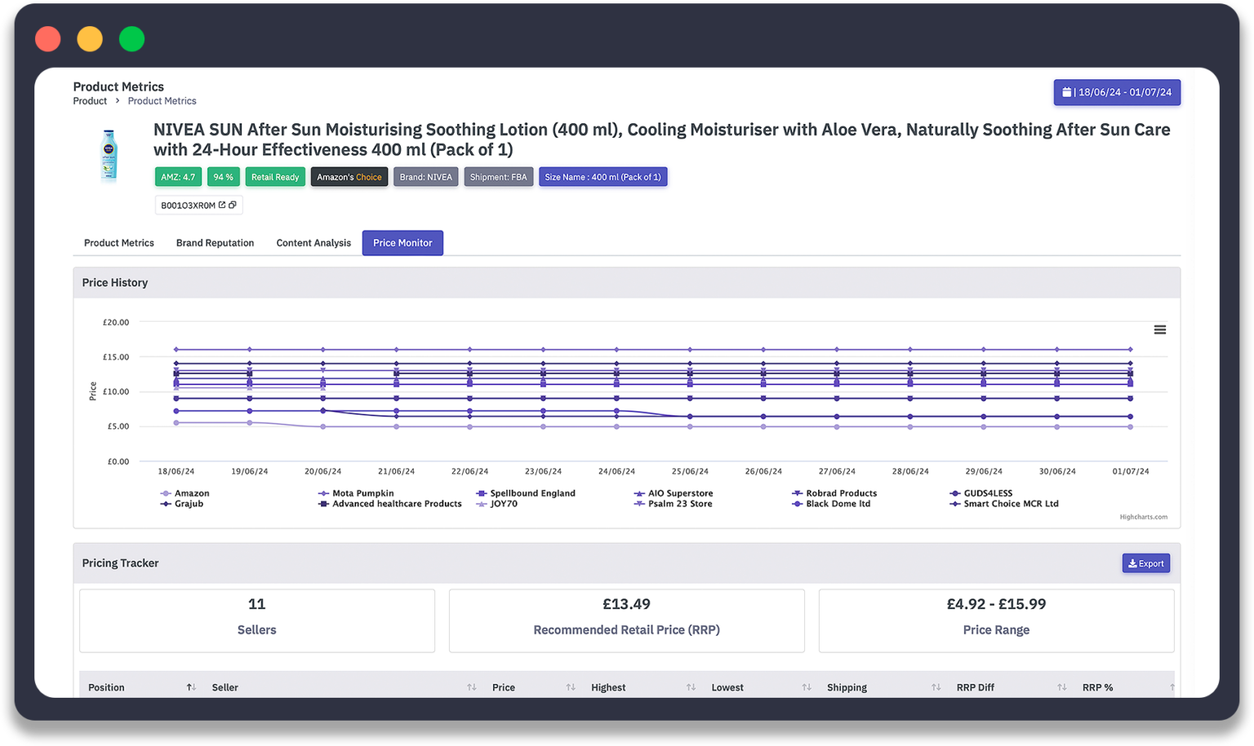Viewport: 1254px width, 746px height.
Task: Toggle Black Dome ltd legend color marker
Action: click(798, 504)
